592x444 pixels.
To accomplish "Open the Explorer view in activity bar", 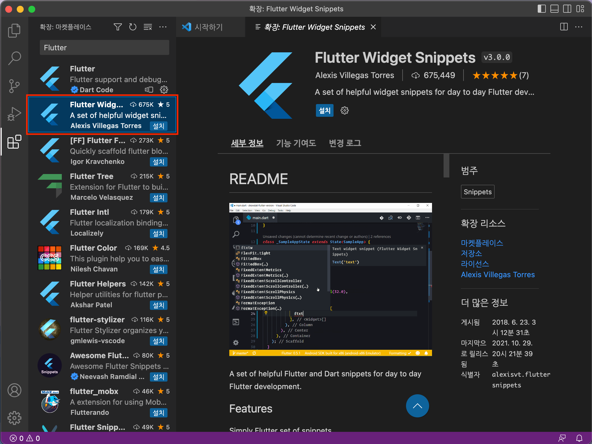I will tap(14, 30).
